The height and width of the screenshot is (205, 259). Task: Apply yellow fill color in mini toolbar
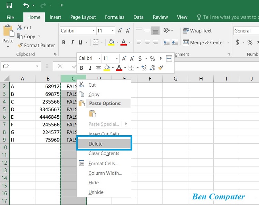pos(107,68)
